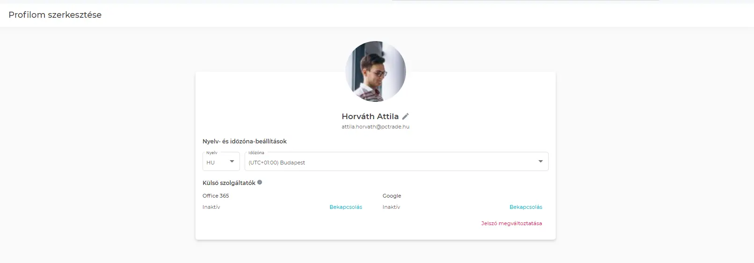
Task: Click the Inaktív status under Office 365
Action: coord(211,207)
